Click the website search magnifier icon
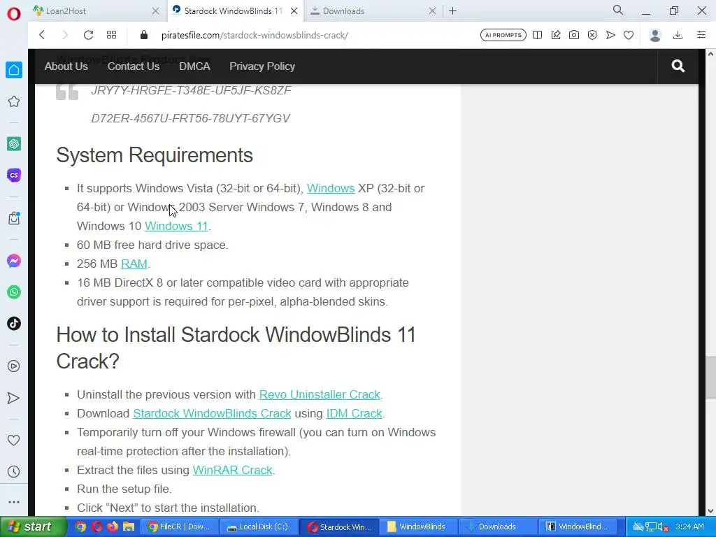This screenshot has width=716, height=537. coord(678,66)
